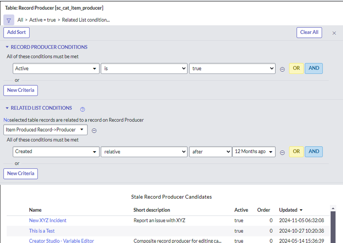343x243 pixels.
Task: Click New Criteria under Record Producer Conditions
Action: click(20, 90)
